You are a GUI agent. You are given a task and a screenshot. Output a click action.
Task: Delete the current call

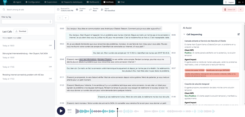point(229,9)
